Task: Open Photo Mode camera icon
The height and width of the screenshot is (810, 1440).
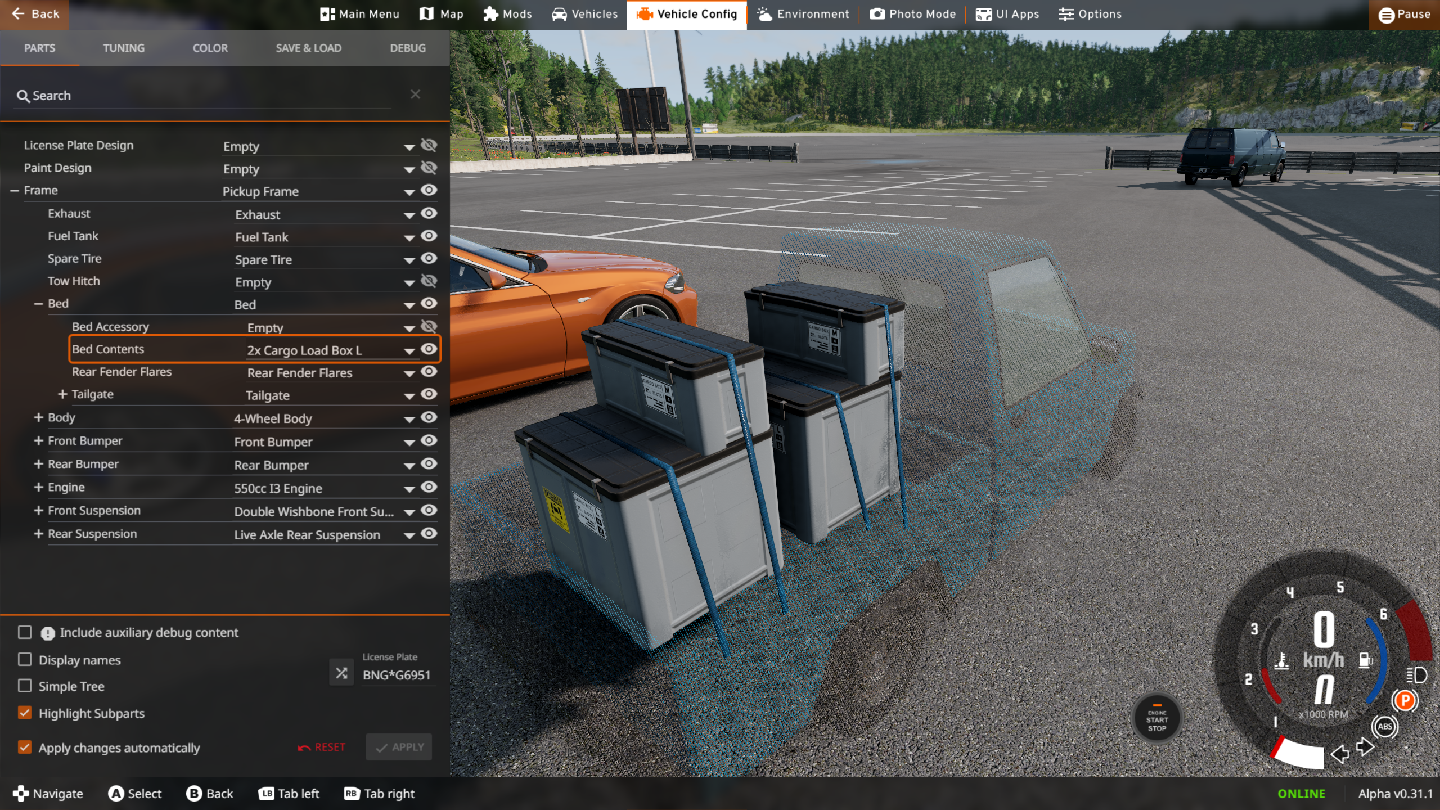Action: (877, 14)
